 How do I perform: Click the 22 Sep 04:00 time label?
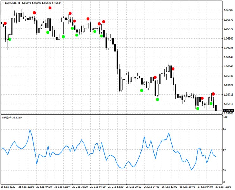pyautogui.click(x=44, y=187)
